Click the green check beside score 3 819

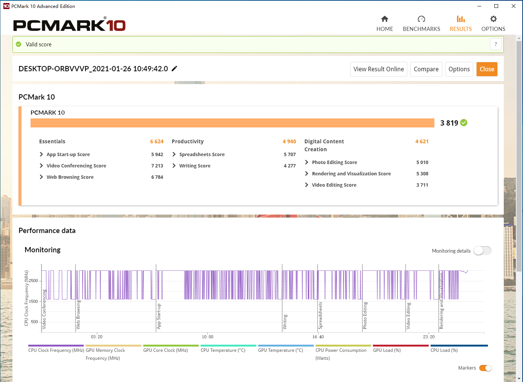click(464, 123)
